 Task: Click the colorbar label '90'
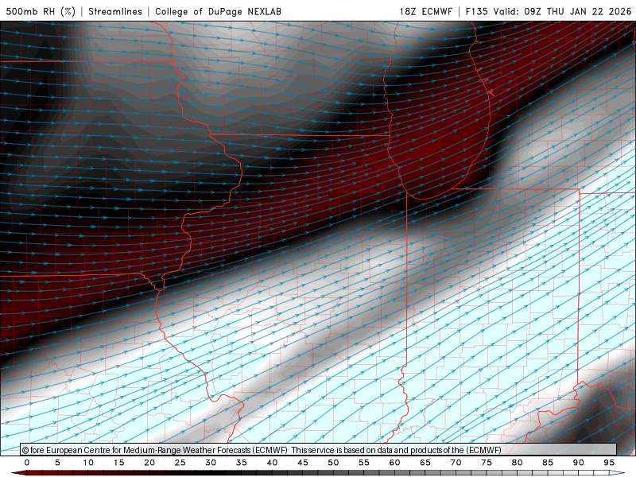pyautogui.click(x=579, y=463)
